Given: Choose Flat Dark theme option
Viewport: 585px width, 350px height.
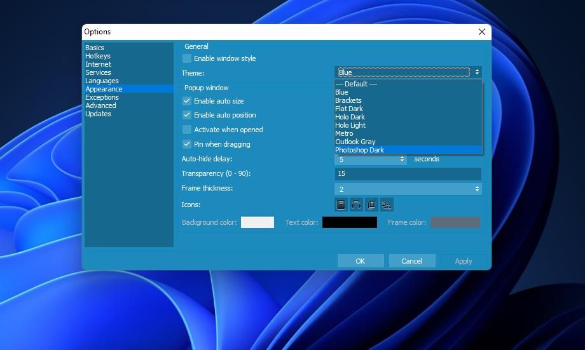Looking at the screenshot, I should (x=408, y=109).
